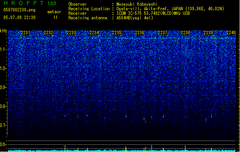Click receiver value ICOM IC-575 53.7492
240x152 pixels.
143,13
